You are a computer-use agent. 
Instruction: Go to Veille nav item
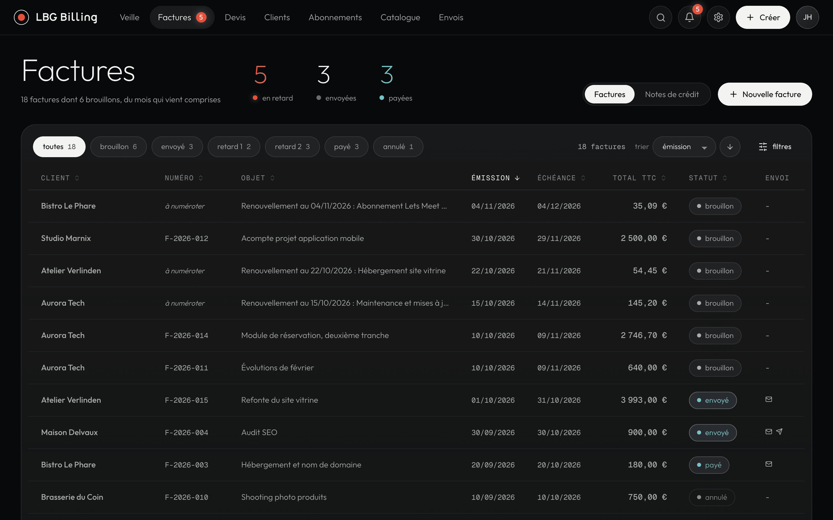(x=129, y=17)
